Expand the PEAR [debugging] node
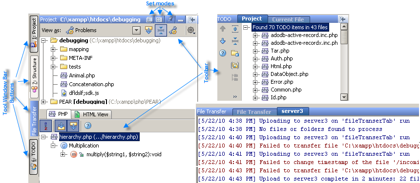The height and width of the screenshot is (183, 420). [x=44, y=102]
